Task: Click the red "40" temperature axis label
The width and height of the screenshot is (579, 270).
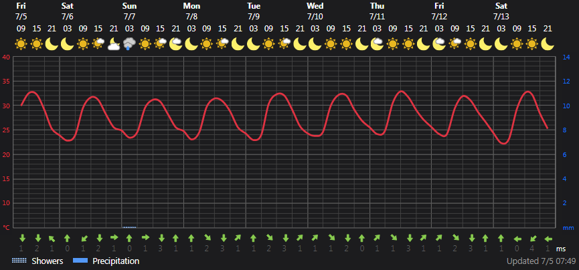Action: pos(5,57)
